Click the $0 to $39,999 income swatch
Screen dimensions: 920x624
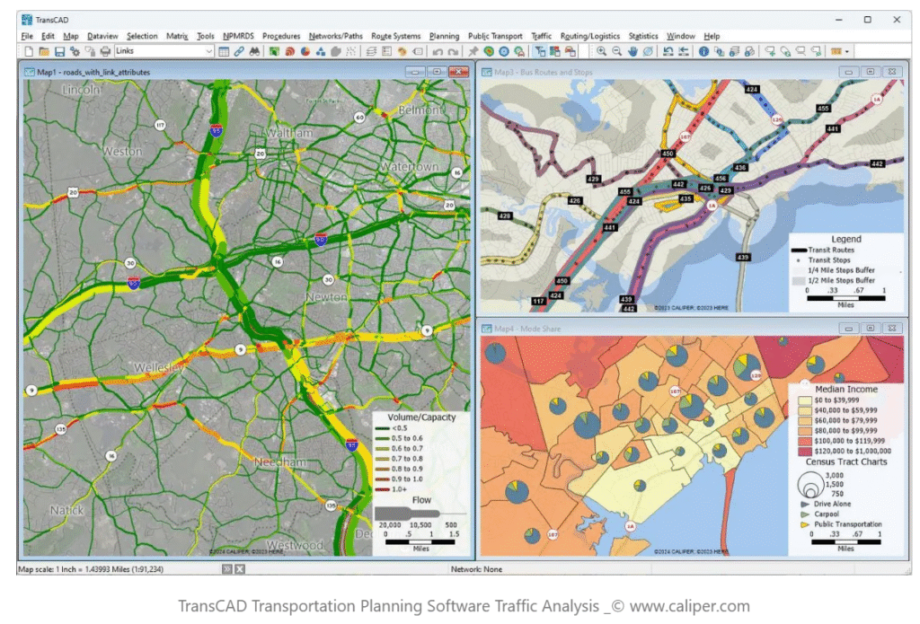coord(804,400)
